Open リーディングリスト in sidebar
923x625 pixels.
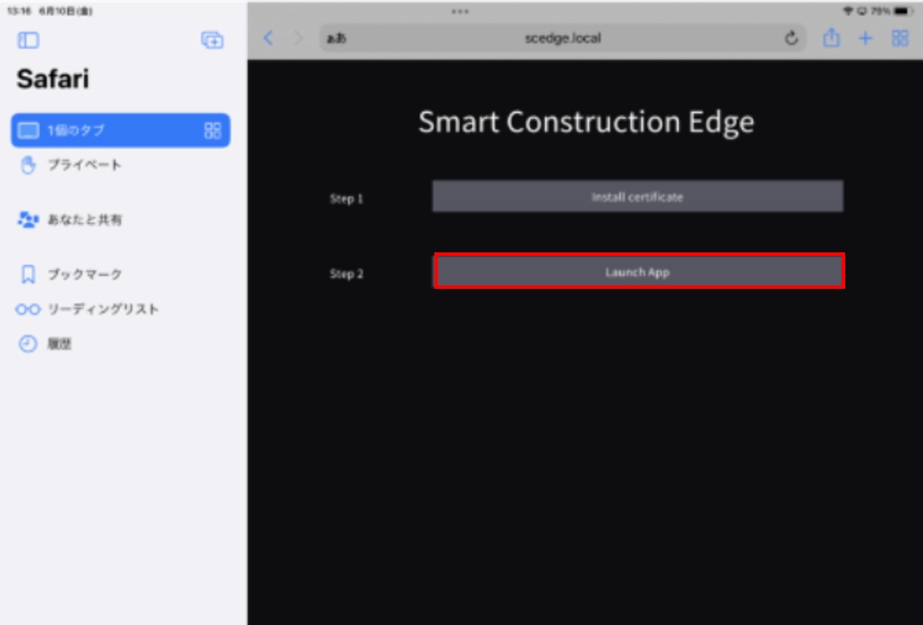(x=120, y=309)
